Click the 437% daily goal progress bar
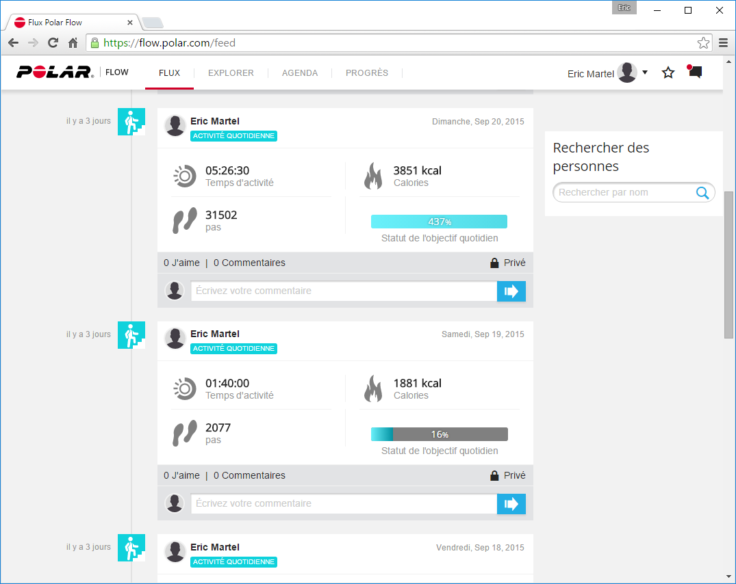Image resolution: width=736 pixels, height=584 pixels. tap(439, 222)
